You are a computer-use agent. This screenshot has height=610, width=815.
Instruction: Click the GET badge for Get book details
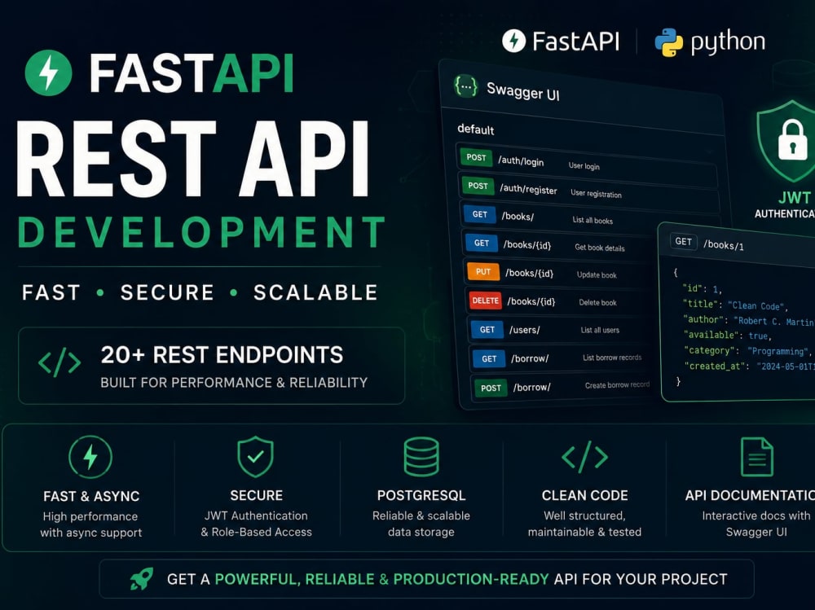(x=482, y=243)
